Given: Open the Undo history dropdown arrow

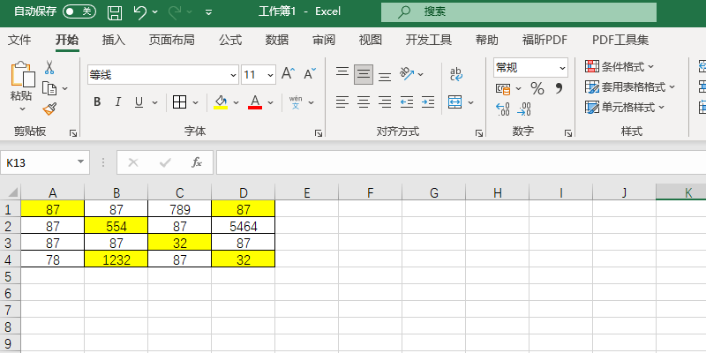Looking at the screenshot, I should (x=155, y=12).
